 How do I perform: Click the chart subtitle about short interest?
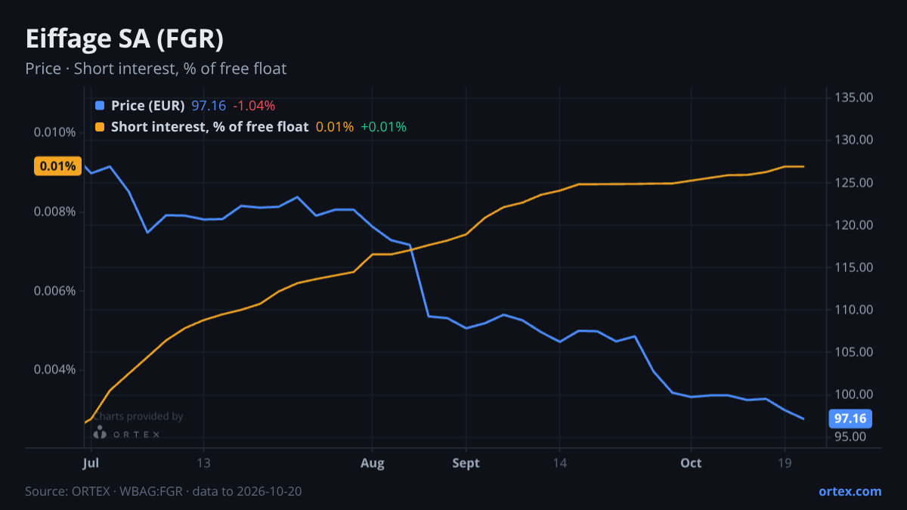(x=156, y=69)
